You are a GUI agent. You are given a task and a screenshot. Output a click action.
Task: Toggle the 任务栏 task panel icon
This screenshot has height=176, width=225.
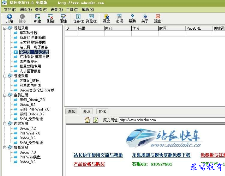pos(78,17)
